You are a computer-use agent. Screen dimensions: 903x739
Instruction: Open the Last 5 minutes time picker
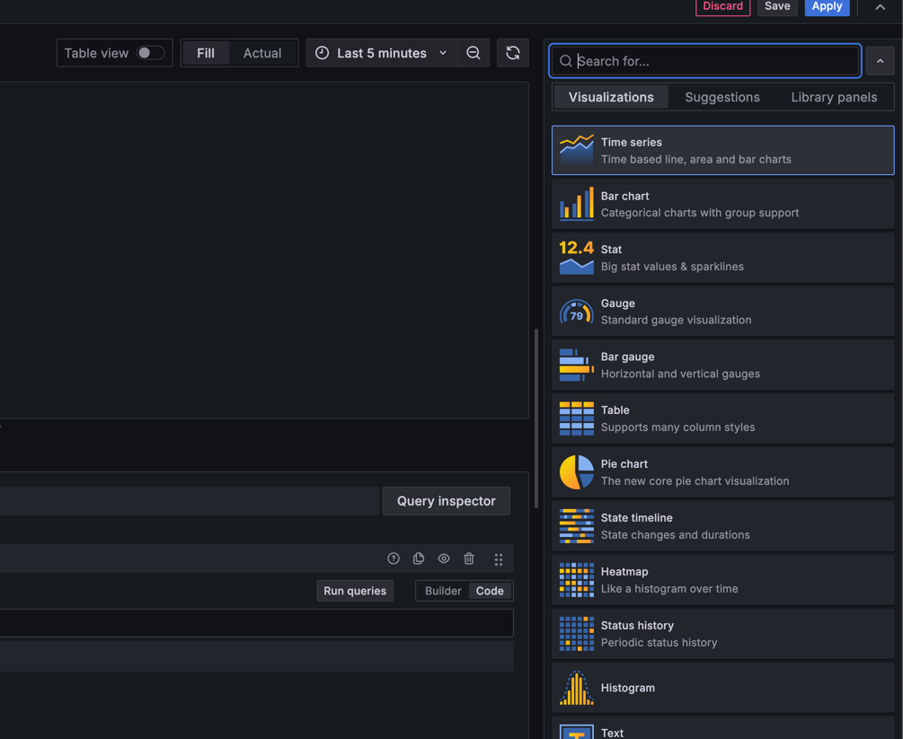click(381, 53)
